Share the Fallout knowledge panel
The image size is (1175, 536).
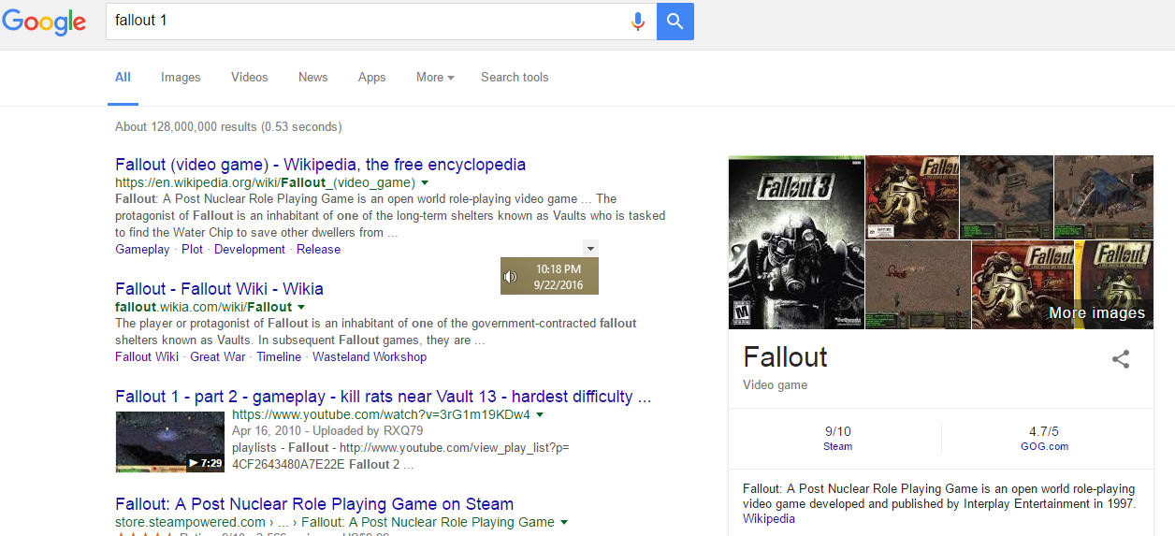coord(1121,359)
